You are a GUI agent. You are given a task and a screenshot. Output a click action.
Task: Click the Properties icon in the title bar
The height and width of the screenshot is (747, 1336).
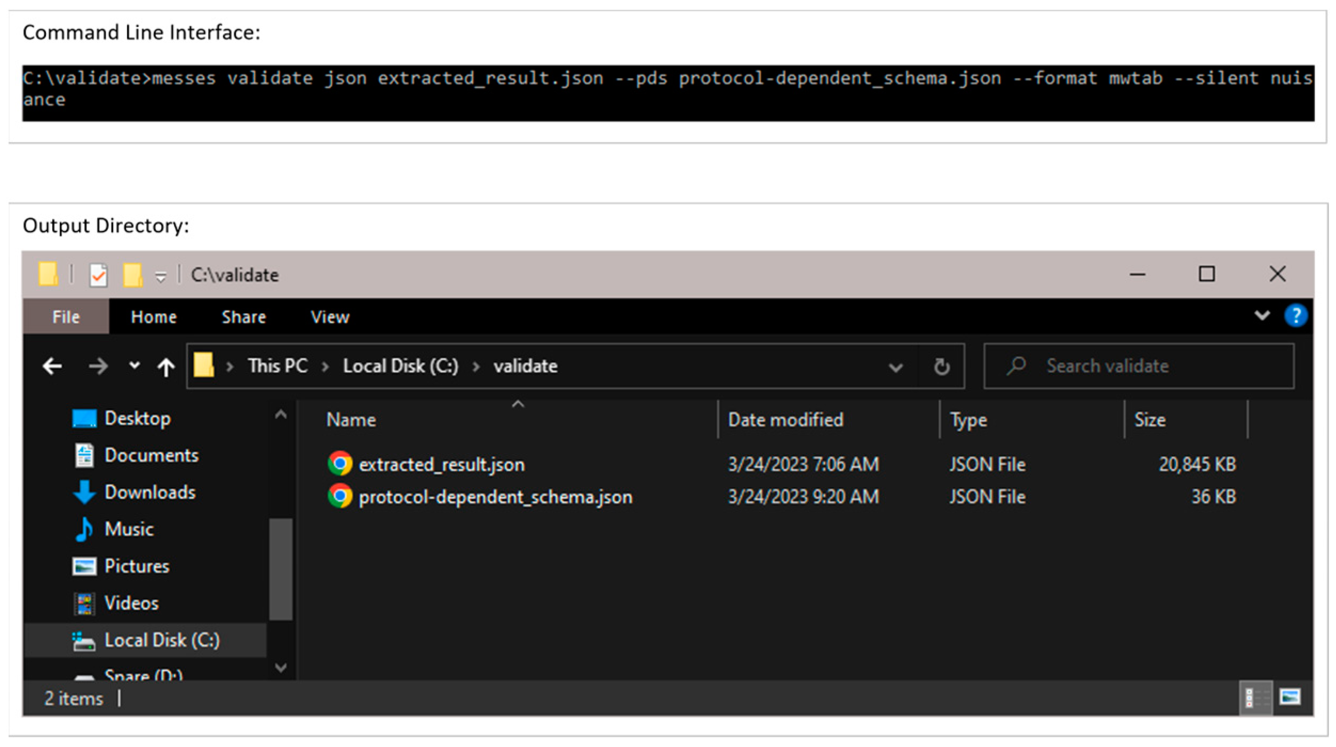tap(99, 275)
